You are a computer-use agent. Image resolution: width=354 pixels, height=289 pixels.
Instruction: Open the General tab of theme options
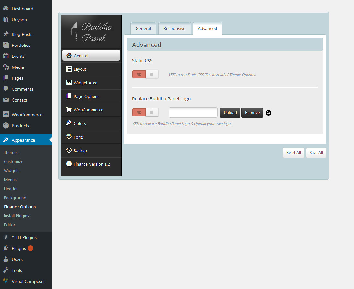pos(143,28)
